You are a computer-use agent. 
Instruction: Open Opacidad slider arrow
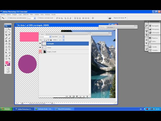63,37
